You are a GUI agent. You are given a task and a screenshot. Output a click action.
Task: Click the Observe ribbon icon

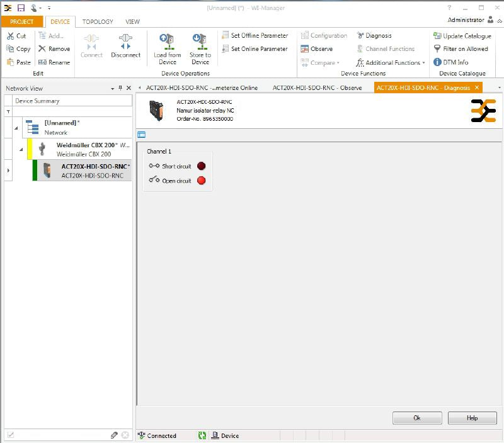click(305, 49)
